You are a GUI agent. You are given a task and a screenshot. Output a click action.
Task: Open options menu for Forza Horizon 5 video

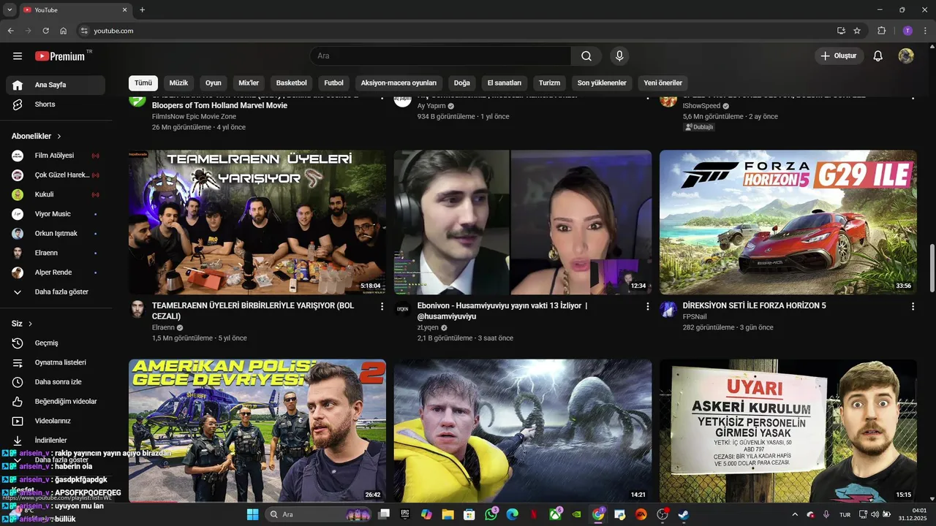[x=913, y=307]
